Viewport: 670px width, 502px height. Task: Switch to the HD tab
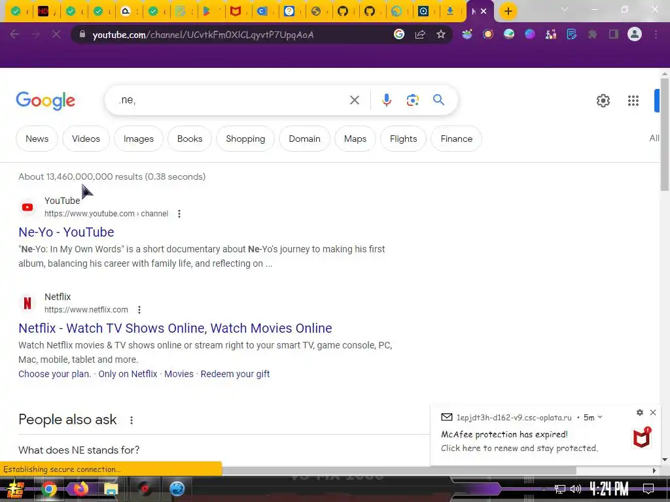click(43, 11)
